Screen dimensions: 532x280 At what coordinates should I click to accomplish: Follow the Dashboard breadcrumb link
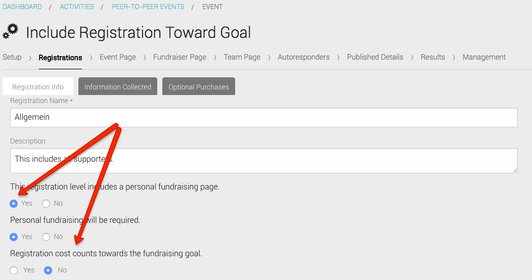(22, 7)
